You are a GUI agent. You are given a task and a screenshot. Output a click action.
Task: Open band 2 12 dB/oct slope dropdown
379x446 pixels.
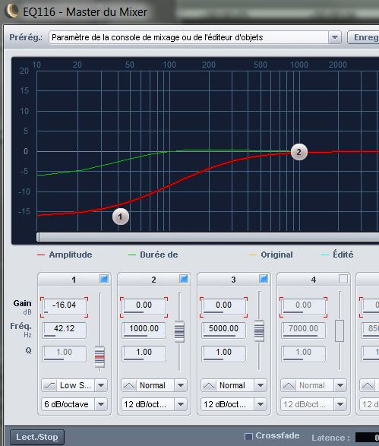pos(181,404)
